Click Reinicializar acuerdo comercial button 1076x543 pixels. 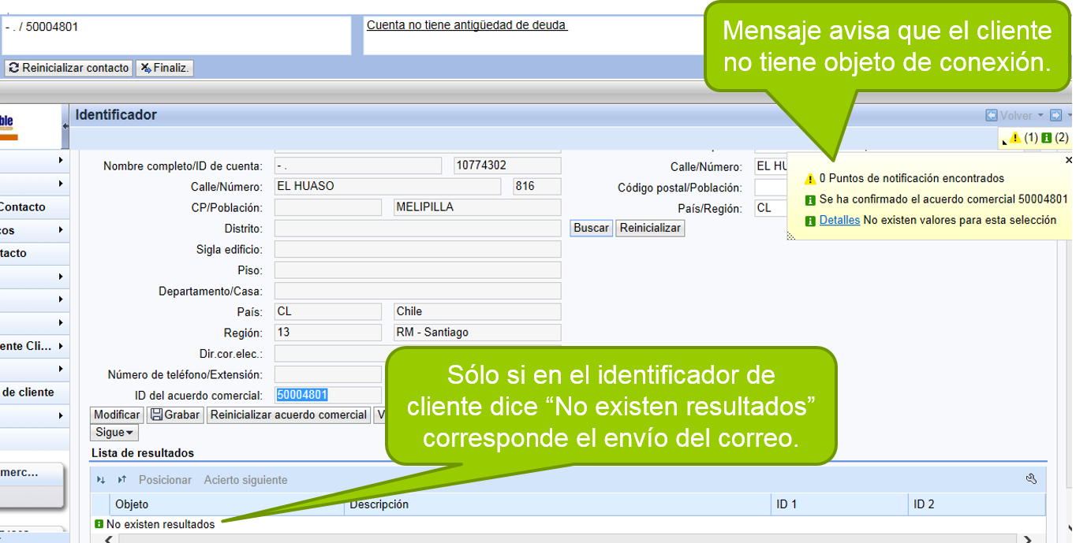(289, 415)
